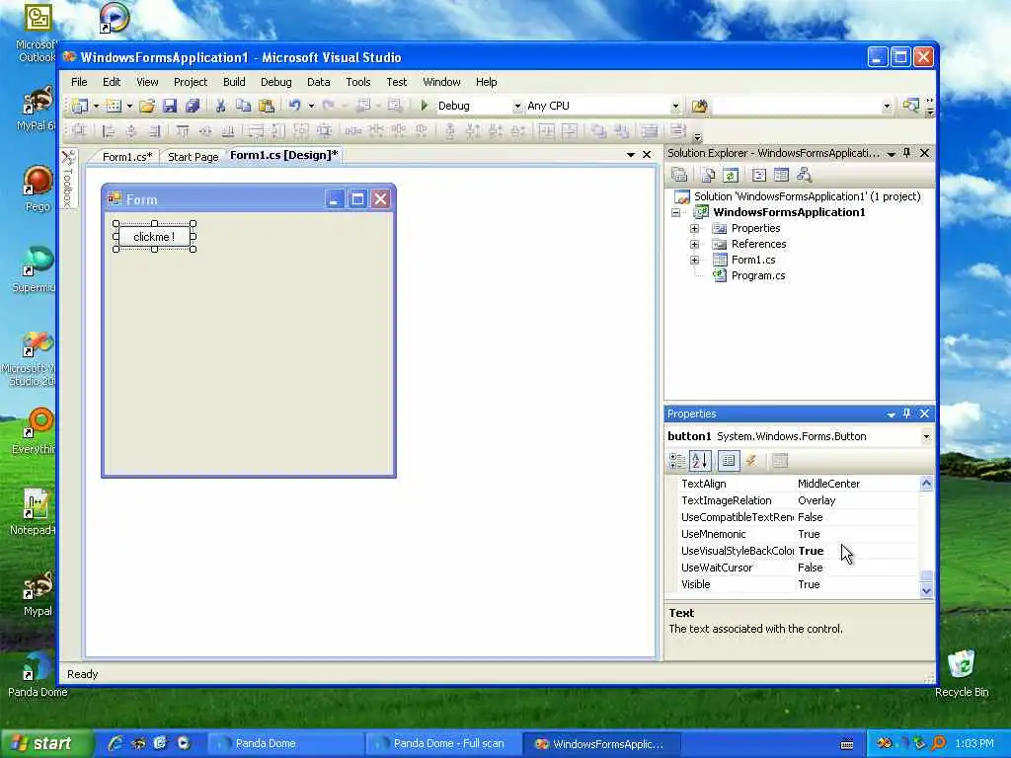Click the New Project toolbar icon
The height and width of the screenshot is (758, 1011).
click(x=80, y=106)
